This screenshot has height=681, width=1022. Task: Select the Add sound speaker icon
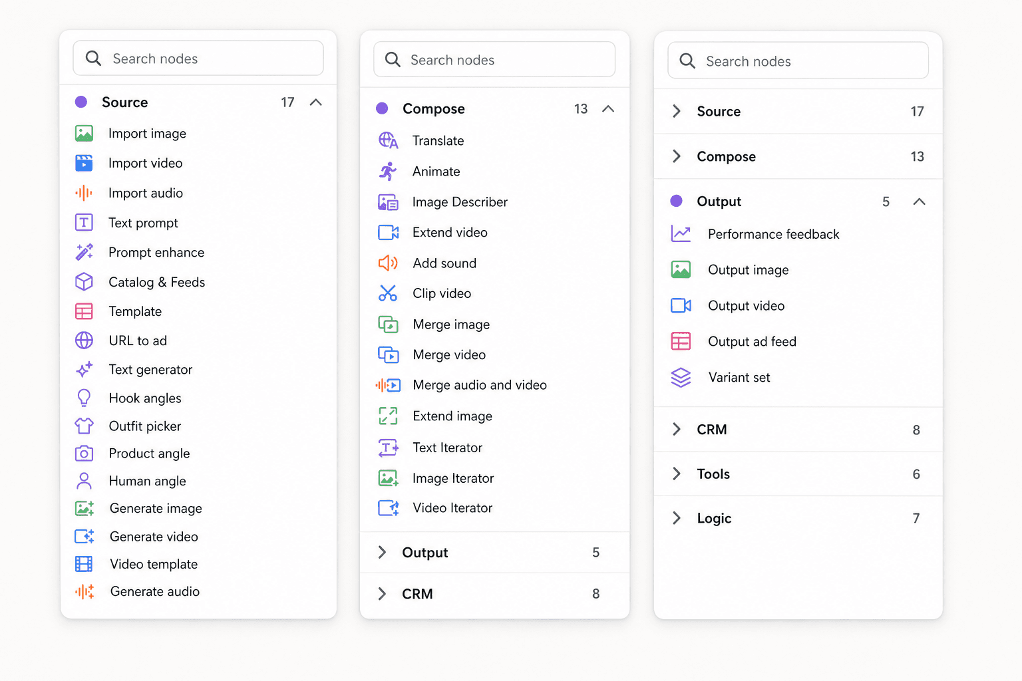(x=388, y=263)
